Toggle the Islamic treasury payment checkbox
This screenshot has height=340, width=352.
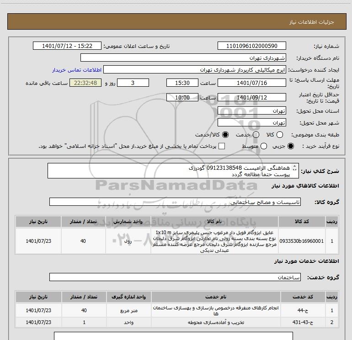[222, 146]
